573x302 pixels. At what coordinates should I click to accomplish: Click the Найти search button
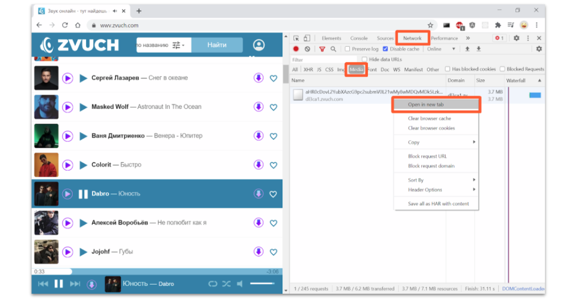[x=217, y=45]
